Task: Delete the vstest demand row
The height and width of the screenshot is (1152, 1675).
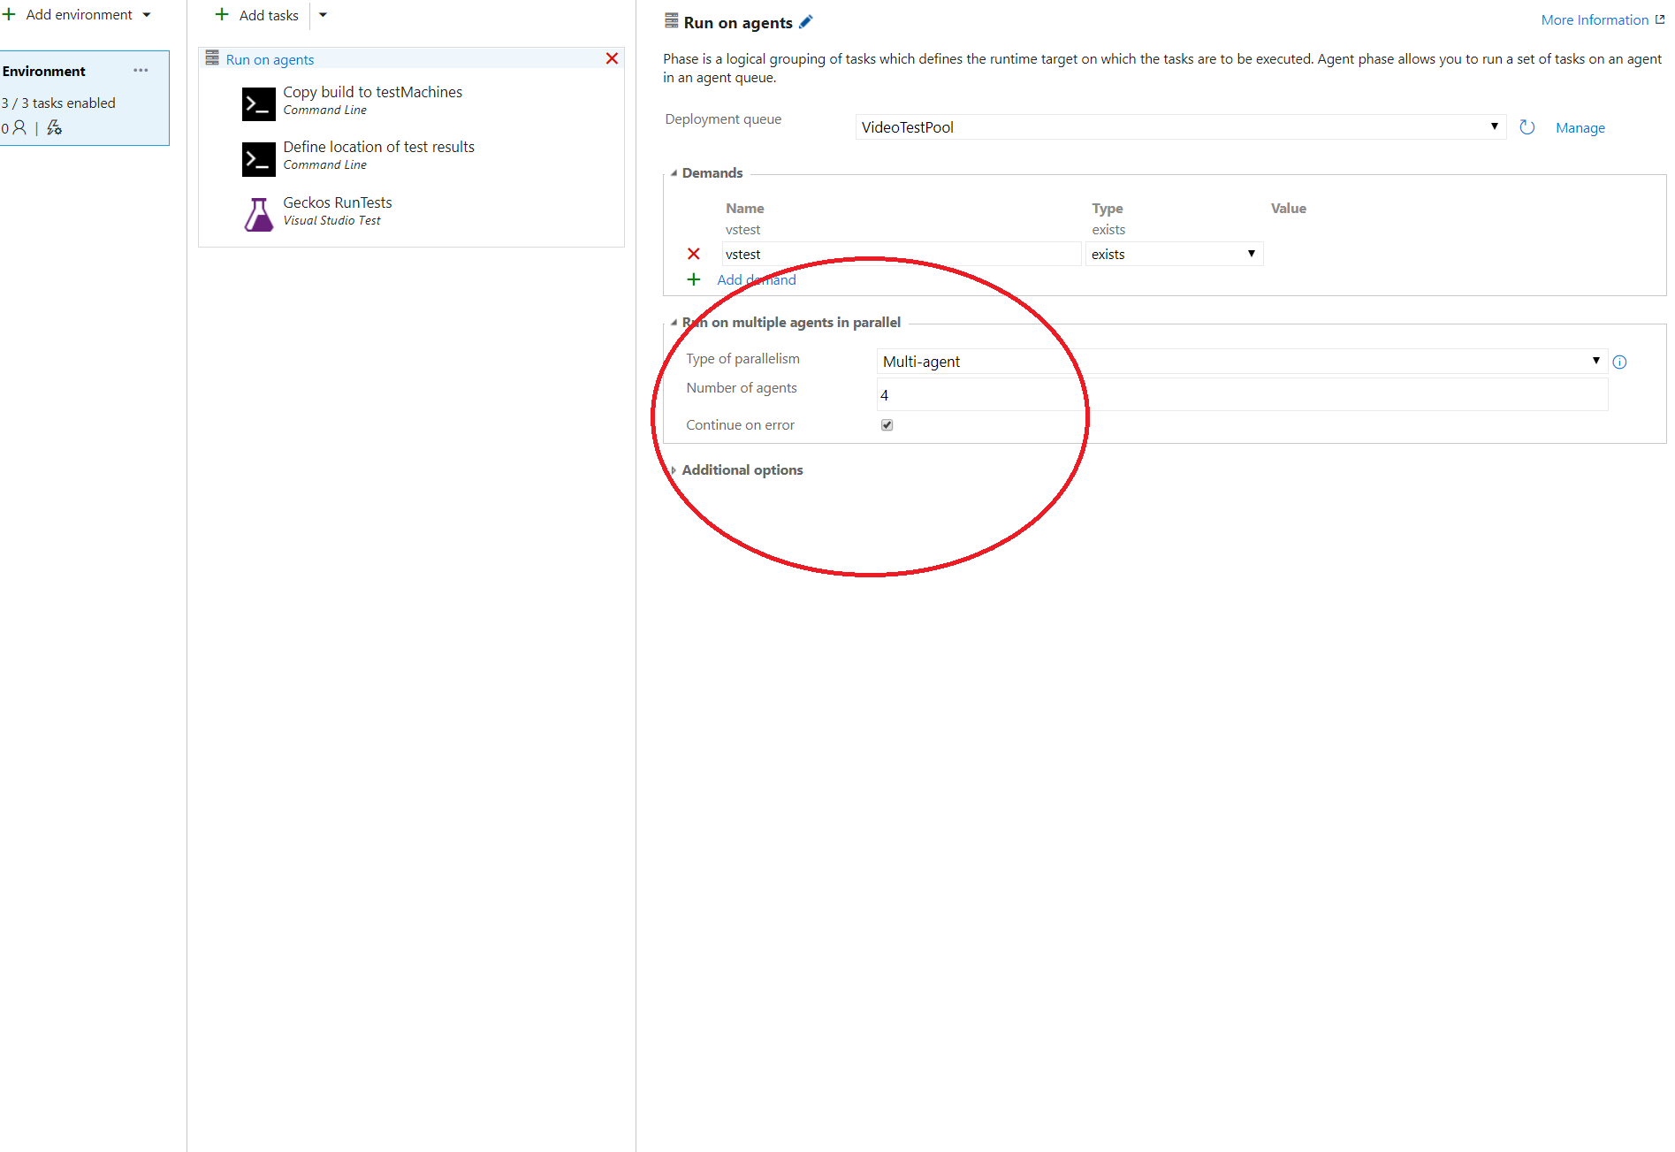Action: pos(694,254)
